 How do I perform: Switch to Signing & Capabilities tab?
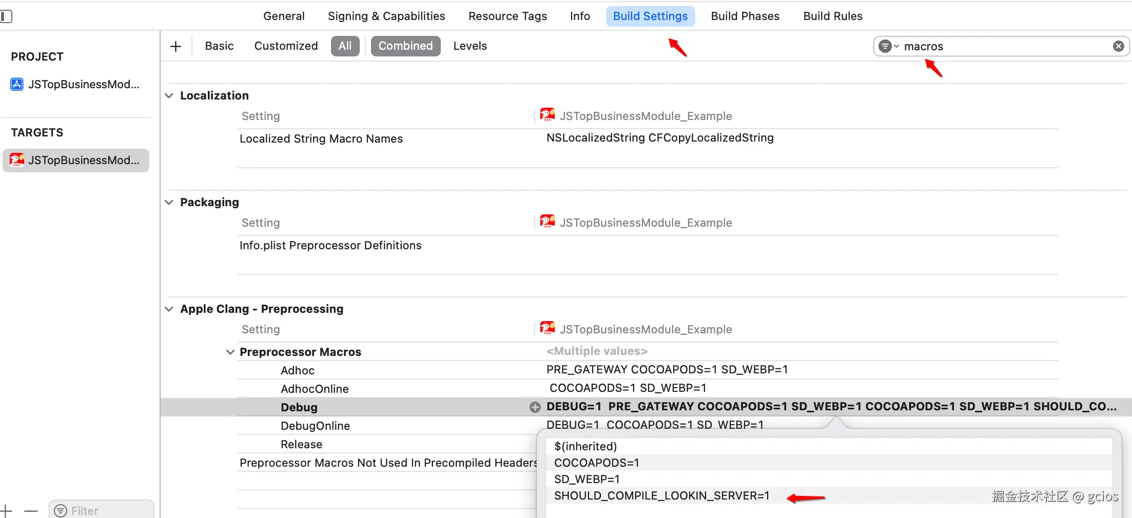386,16
